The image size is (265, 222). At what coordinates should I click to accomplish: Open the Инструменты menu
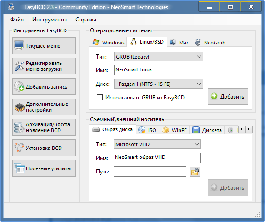pyautogui.click(x=50, y=20)
